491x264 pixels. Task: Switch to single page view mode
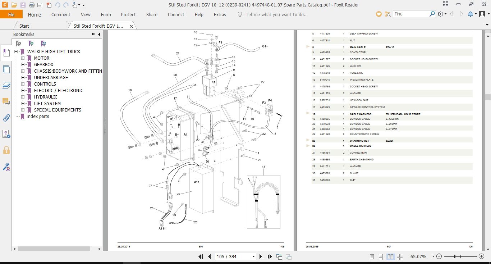372,257
